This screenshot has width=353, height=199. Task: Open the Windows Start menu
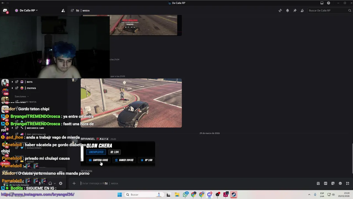coord(119,195)
